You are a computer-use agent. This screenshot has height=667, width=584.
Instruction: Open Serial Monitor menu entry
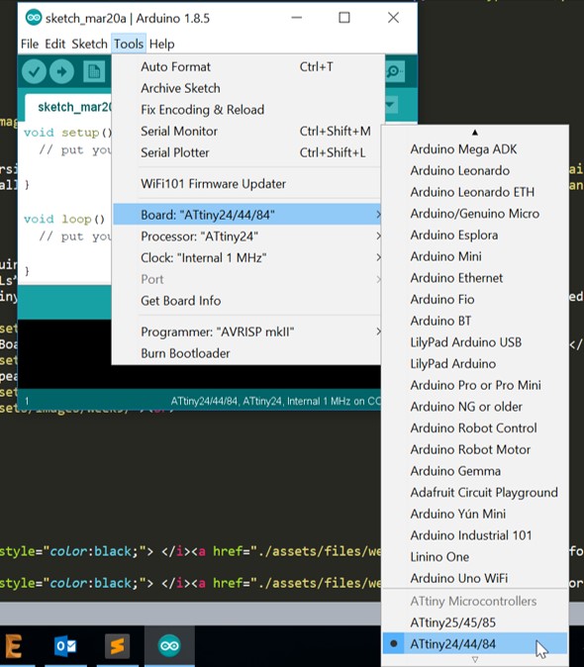247,131
